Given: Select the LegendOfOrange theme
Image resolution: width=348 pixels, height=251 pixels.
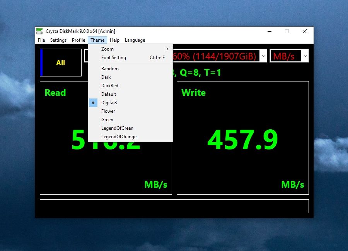Looking at the screenshot, I should [x=130, y=137].
